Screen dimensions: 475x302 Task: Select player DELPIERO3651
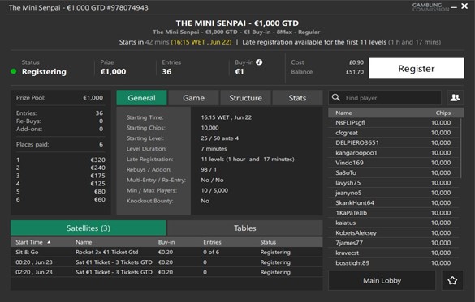pyautogui.click(x=394, y=142)
